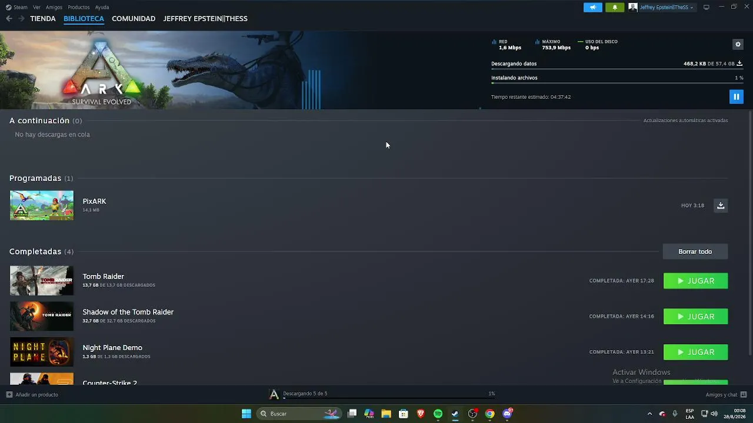Open Brave browser from the taskbar
This screenshot has height=423, width=753.
[421, 414]
